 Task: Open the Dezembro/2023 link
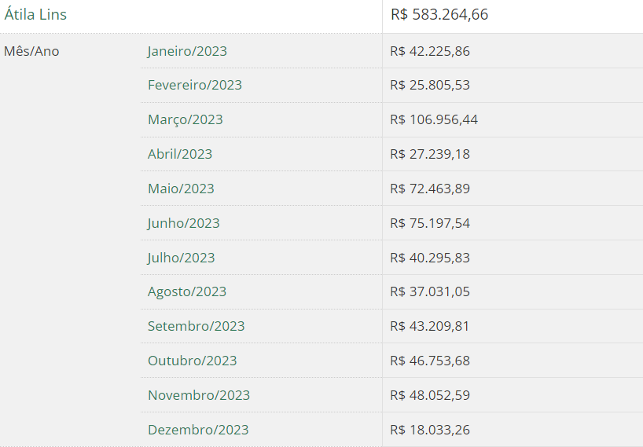[198, 430]
